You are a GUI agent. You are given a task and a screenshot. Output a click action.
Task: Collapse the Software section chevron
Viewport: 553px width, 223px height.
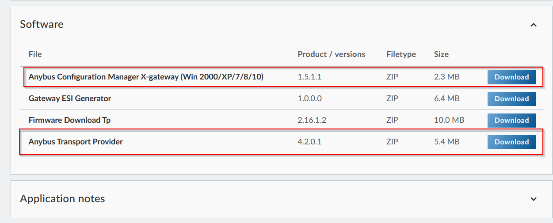click(x=533, y=25)
